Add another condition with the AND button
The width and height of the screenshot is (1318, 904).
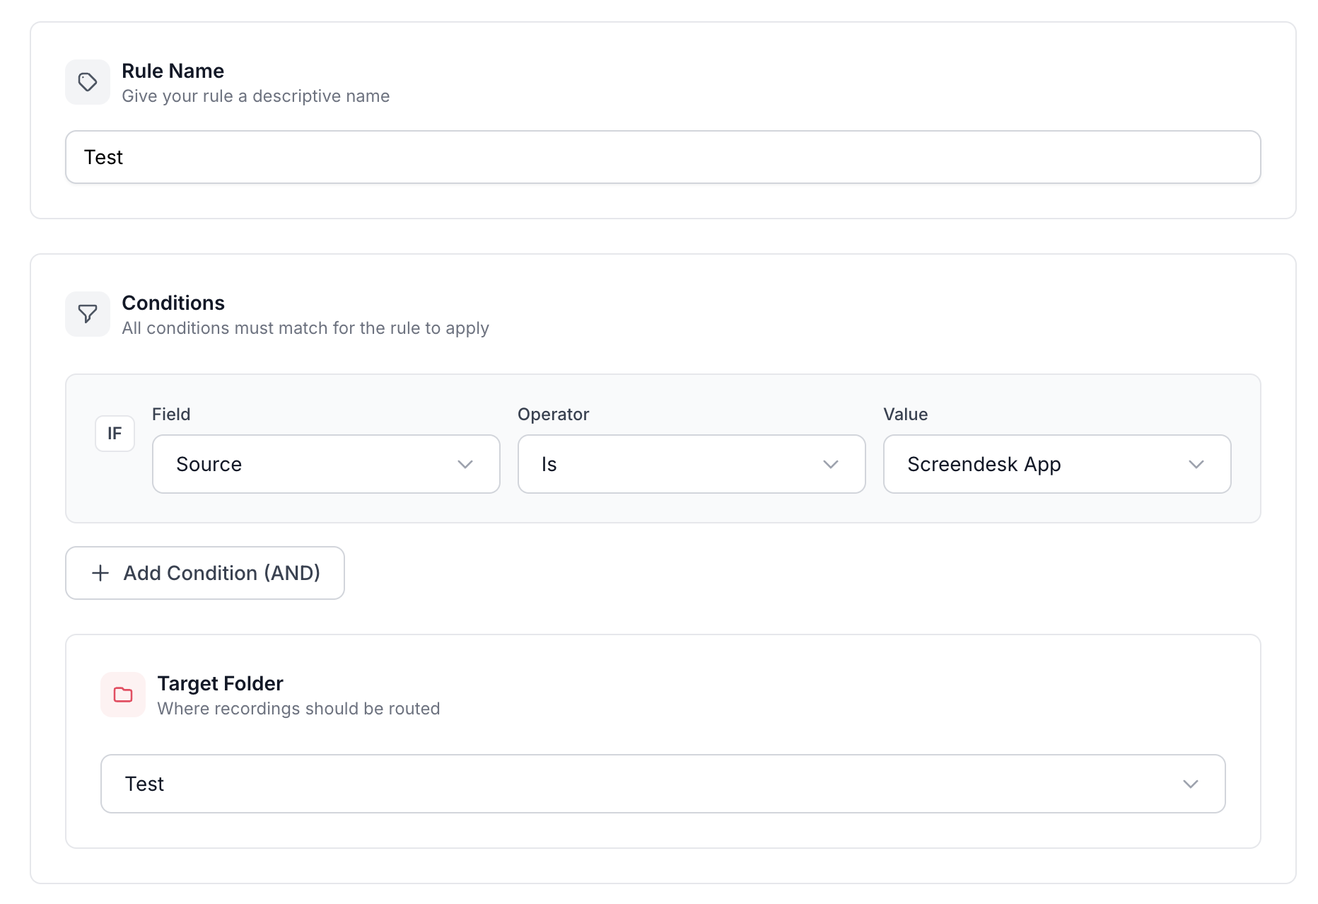coord(205,573)
